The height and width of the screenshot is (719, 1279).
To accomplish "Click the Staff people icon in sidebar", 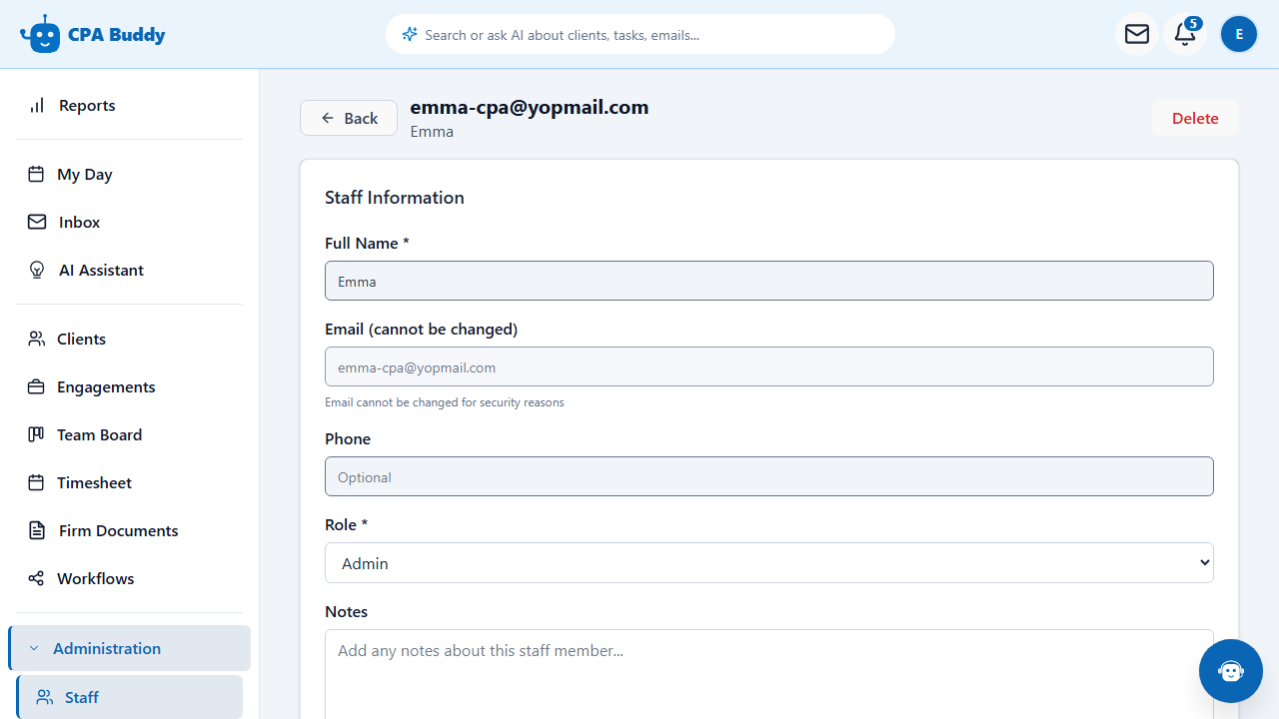I will point(44,697).
